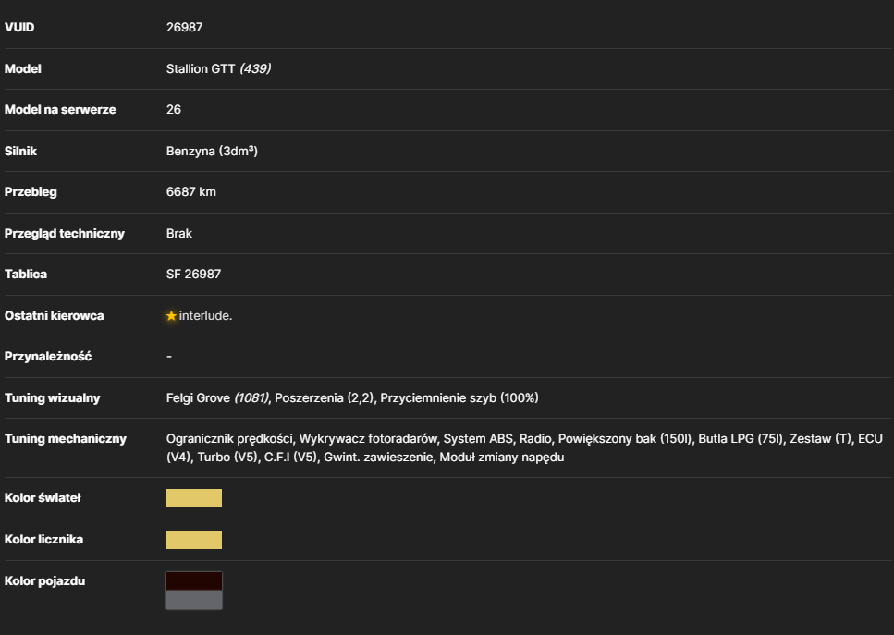Click the VUID row label
This screenshot has height=635, width=894.
pos(19,28)
